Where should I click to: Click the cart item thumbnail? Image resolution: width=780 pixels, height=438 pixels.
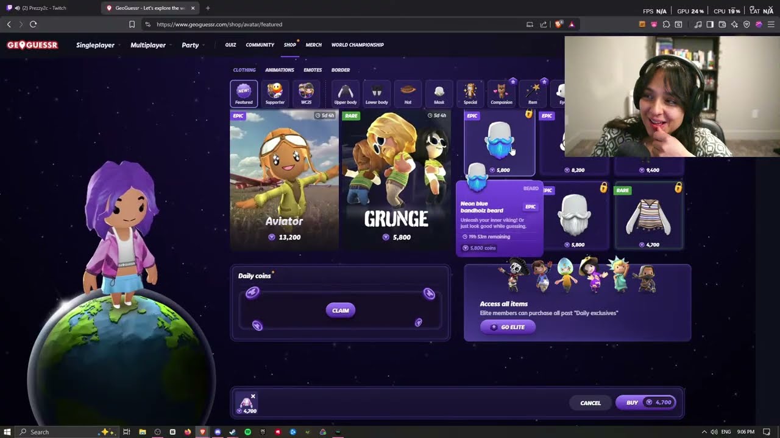tap(247, 402)
